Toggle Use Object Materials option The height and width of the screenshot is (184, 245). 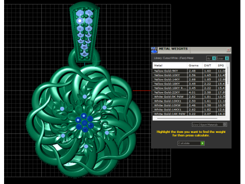pyautogui.click(x=209, y=125)
